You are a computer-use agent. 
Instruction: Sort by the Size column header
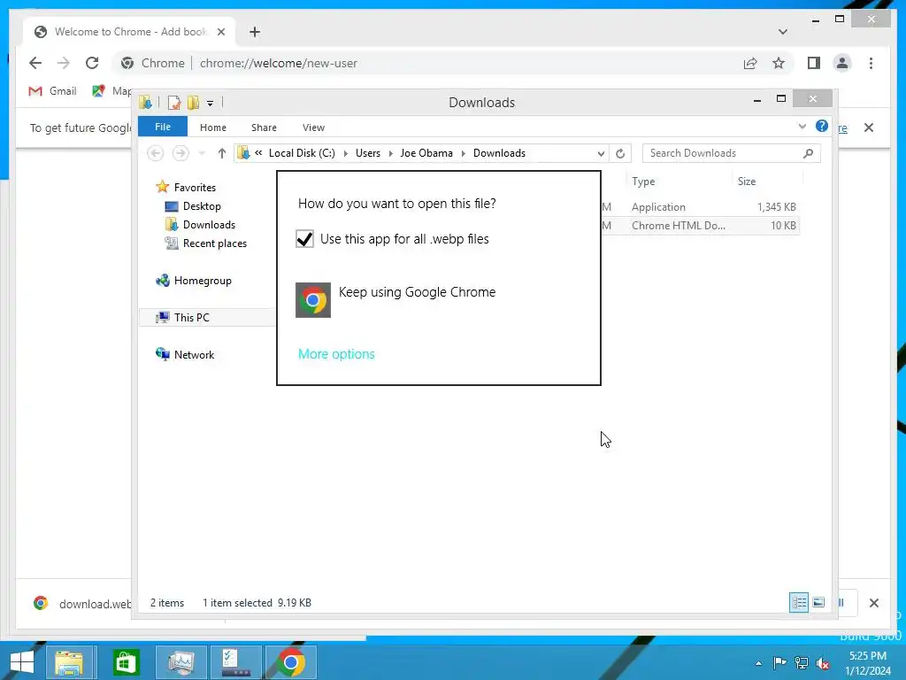point(747,181)
